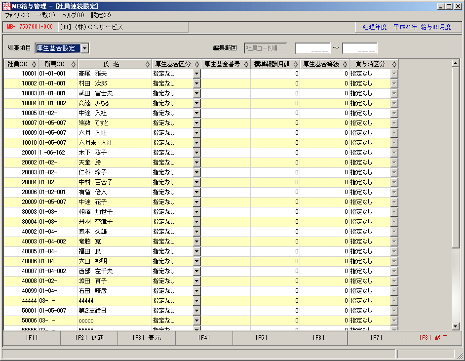
Task: Sort by the 所属CD column header
Action: [58, 64]
